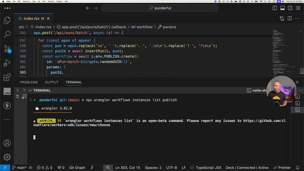Customize layout icon in the title bar
304x171 pixels.
click(298, 8)
